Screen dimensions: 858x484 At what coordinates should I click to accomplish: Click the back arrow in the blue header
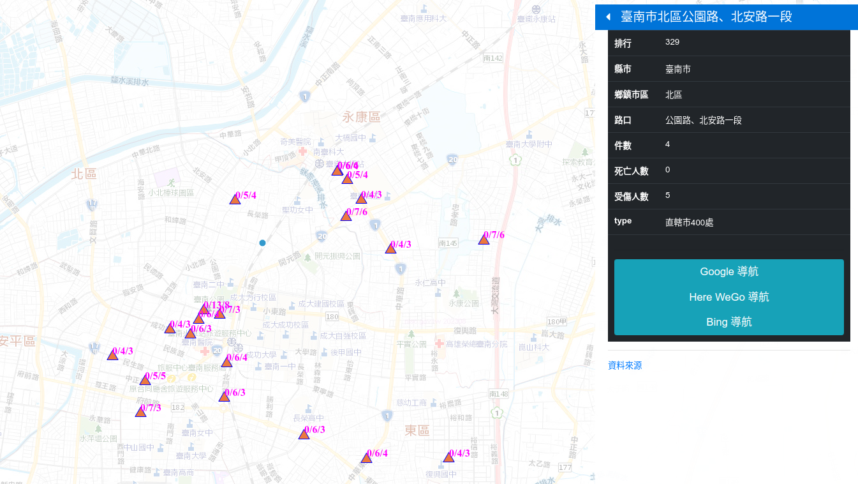tap(608, 17)
